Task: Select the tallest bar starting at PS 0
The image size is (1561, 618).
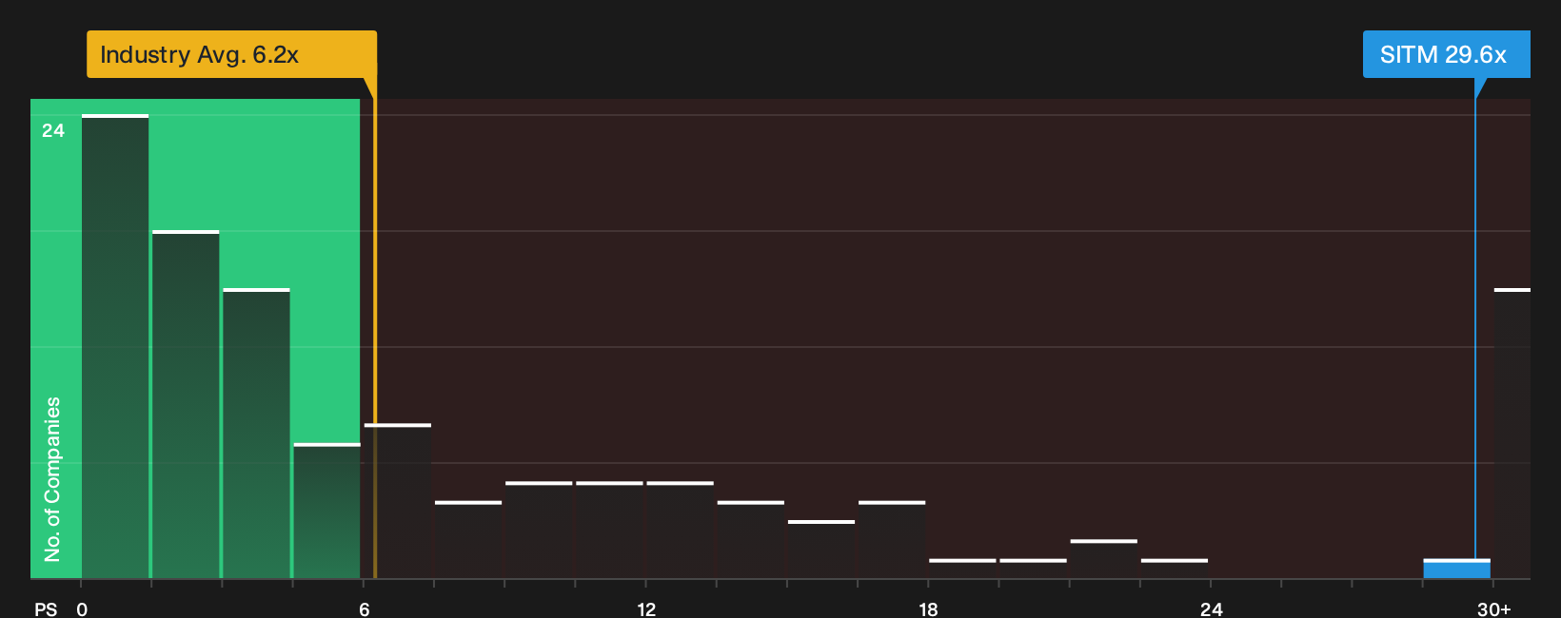Action: pos(115,347)
